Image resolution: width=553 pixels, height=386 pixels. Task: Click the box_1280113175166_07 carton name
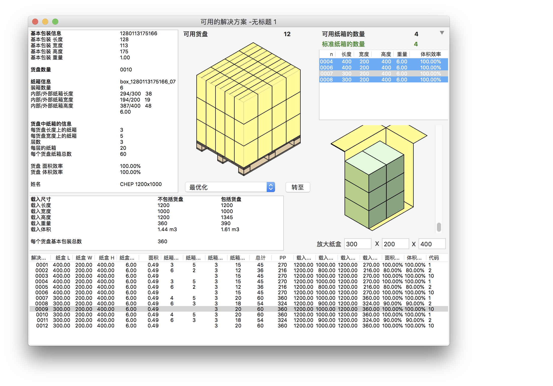click(x=148, y=82)
